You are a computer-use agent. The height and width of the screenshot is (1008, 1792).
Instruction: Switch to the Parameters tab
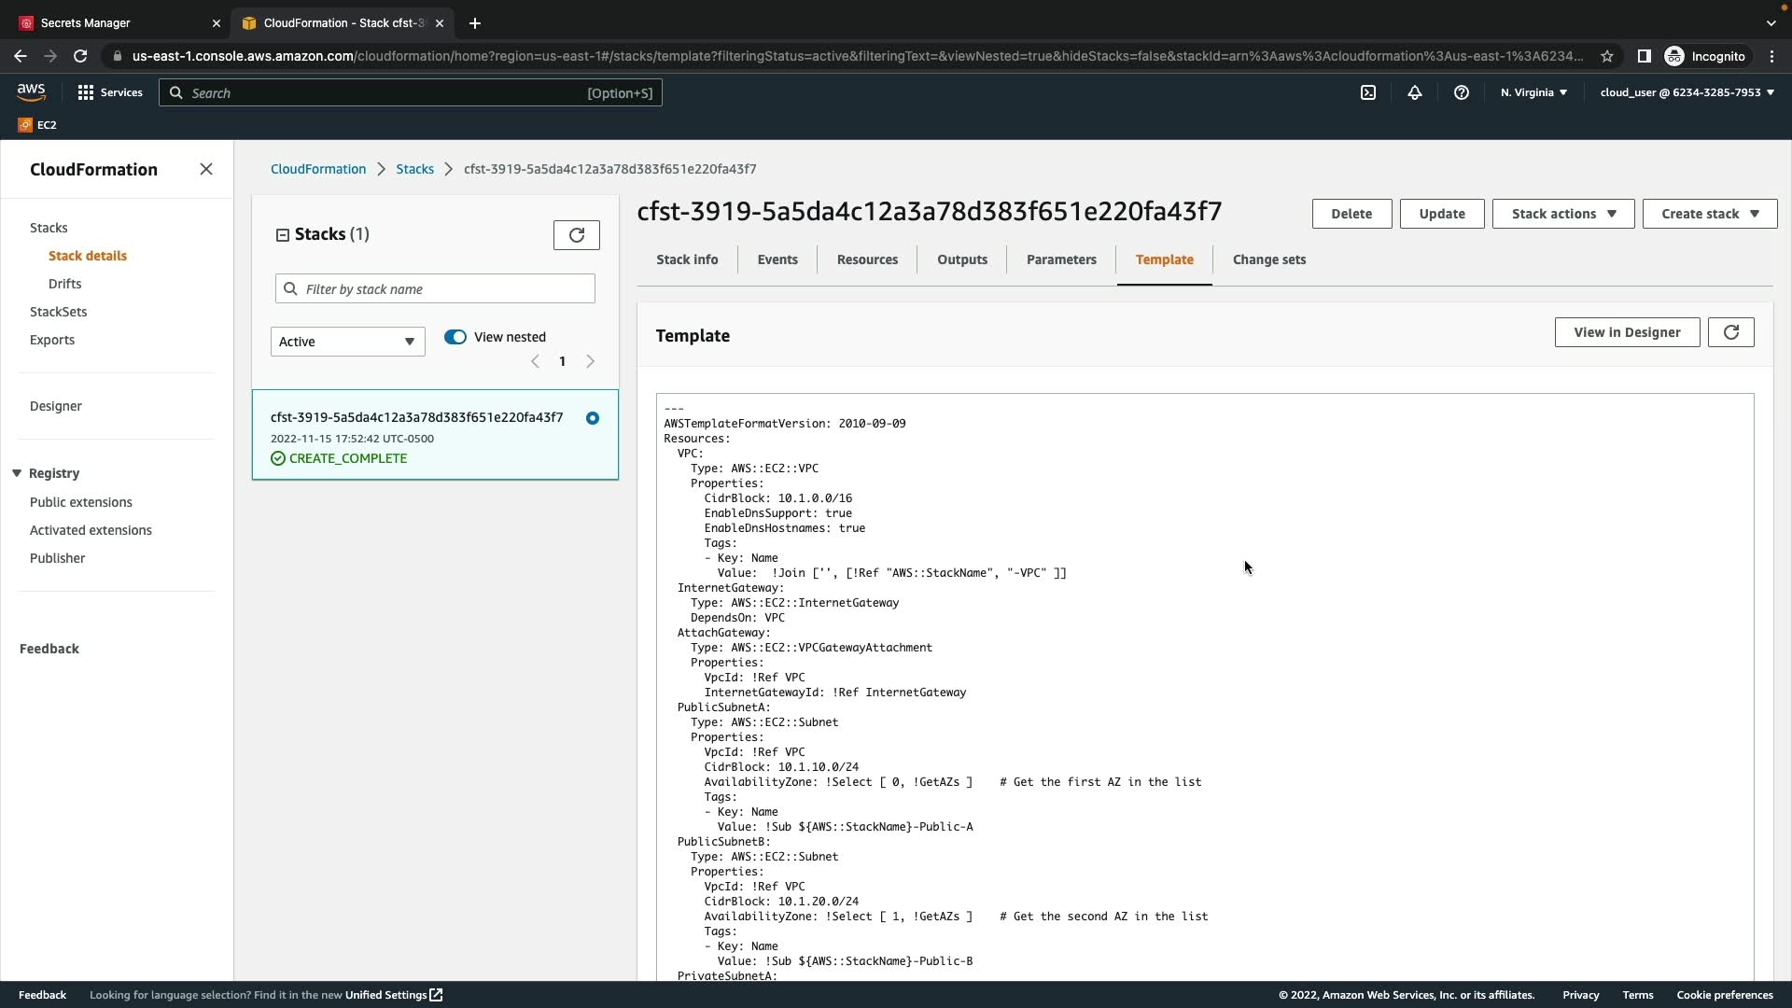pos(1061,259)
